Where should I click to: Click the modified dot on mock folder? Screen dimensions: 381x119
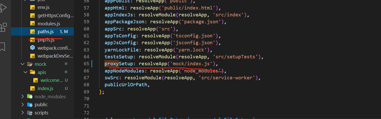(66, 64)
